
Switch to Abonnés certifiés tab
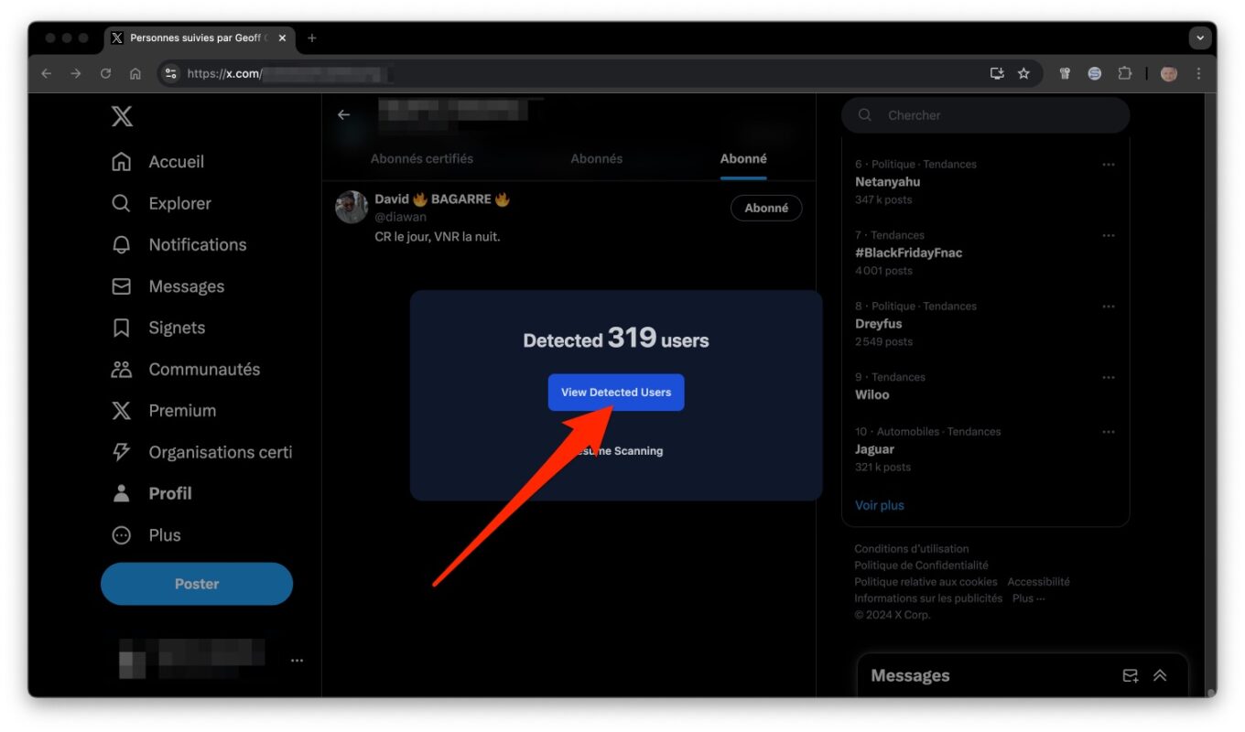click(x=422, y=158)
